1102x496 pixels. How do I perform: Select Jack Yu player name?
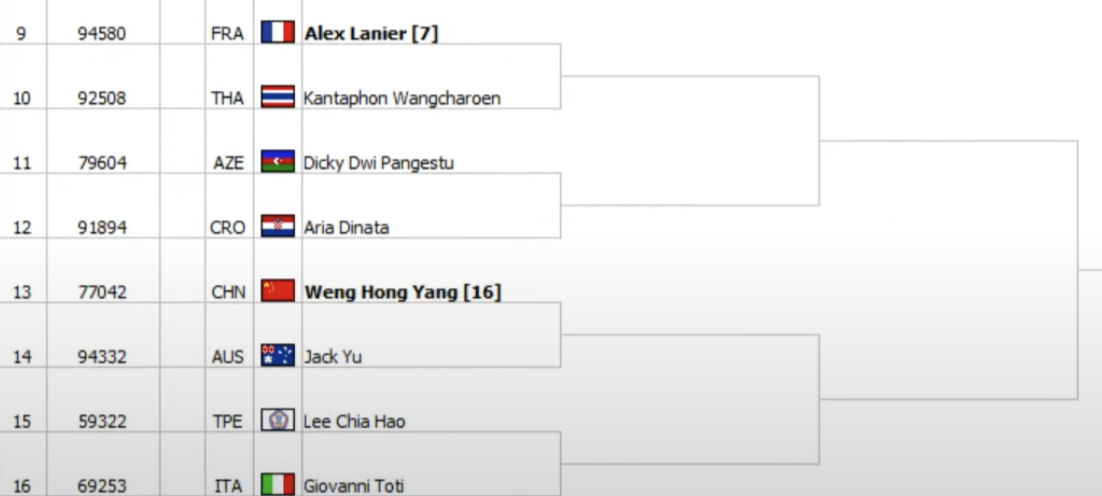(x=333, y=357)
